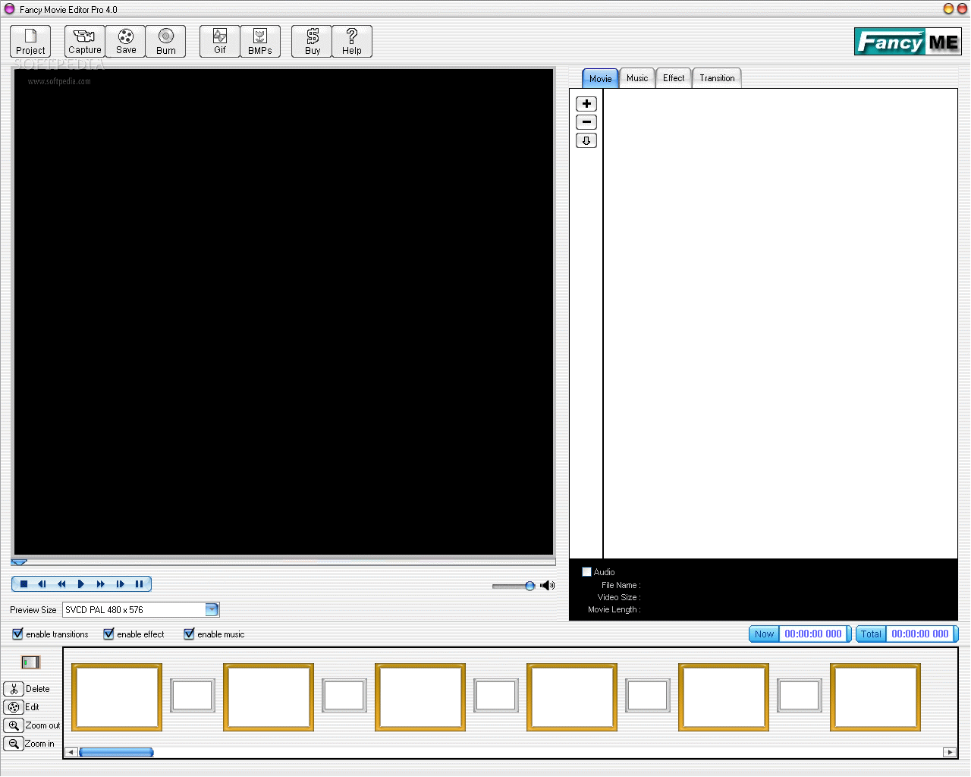Click the Now time button

[764, 634]
